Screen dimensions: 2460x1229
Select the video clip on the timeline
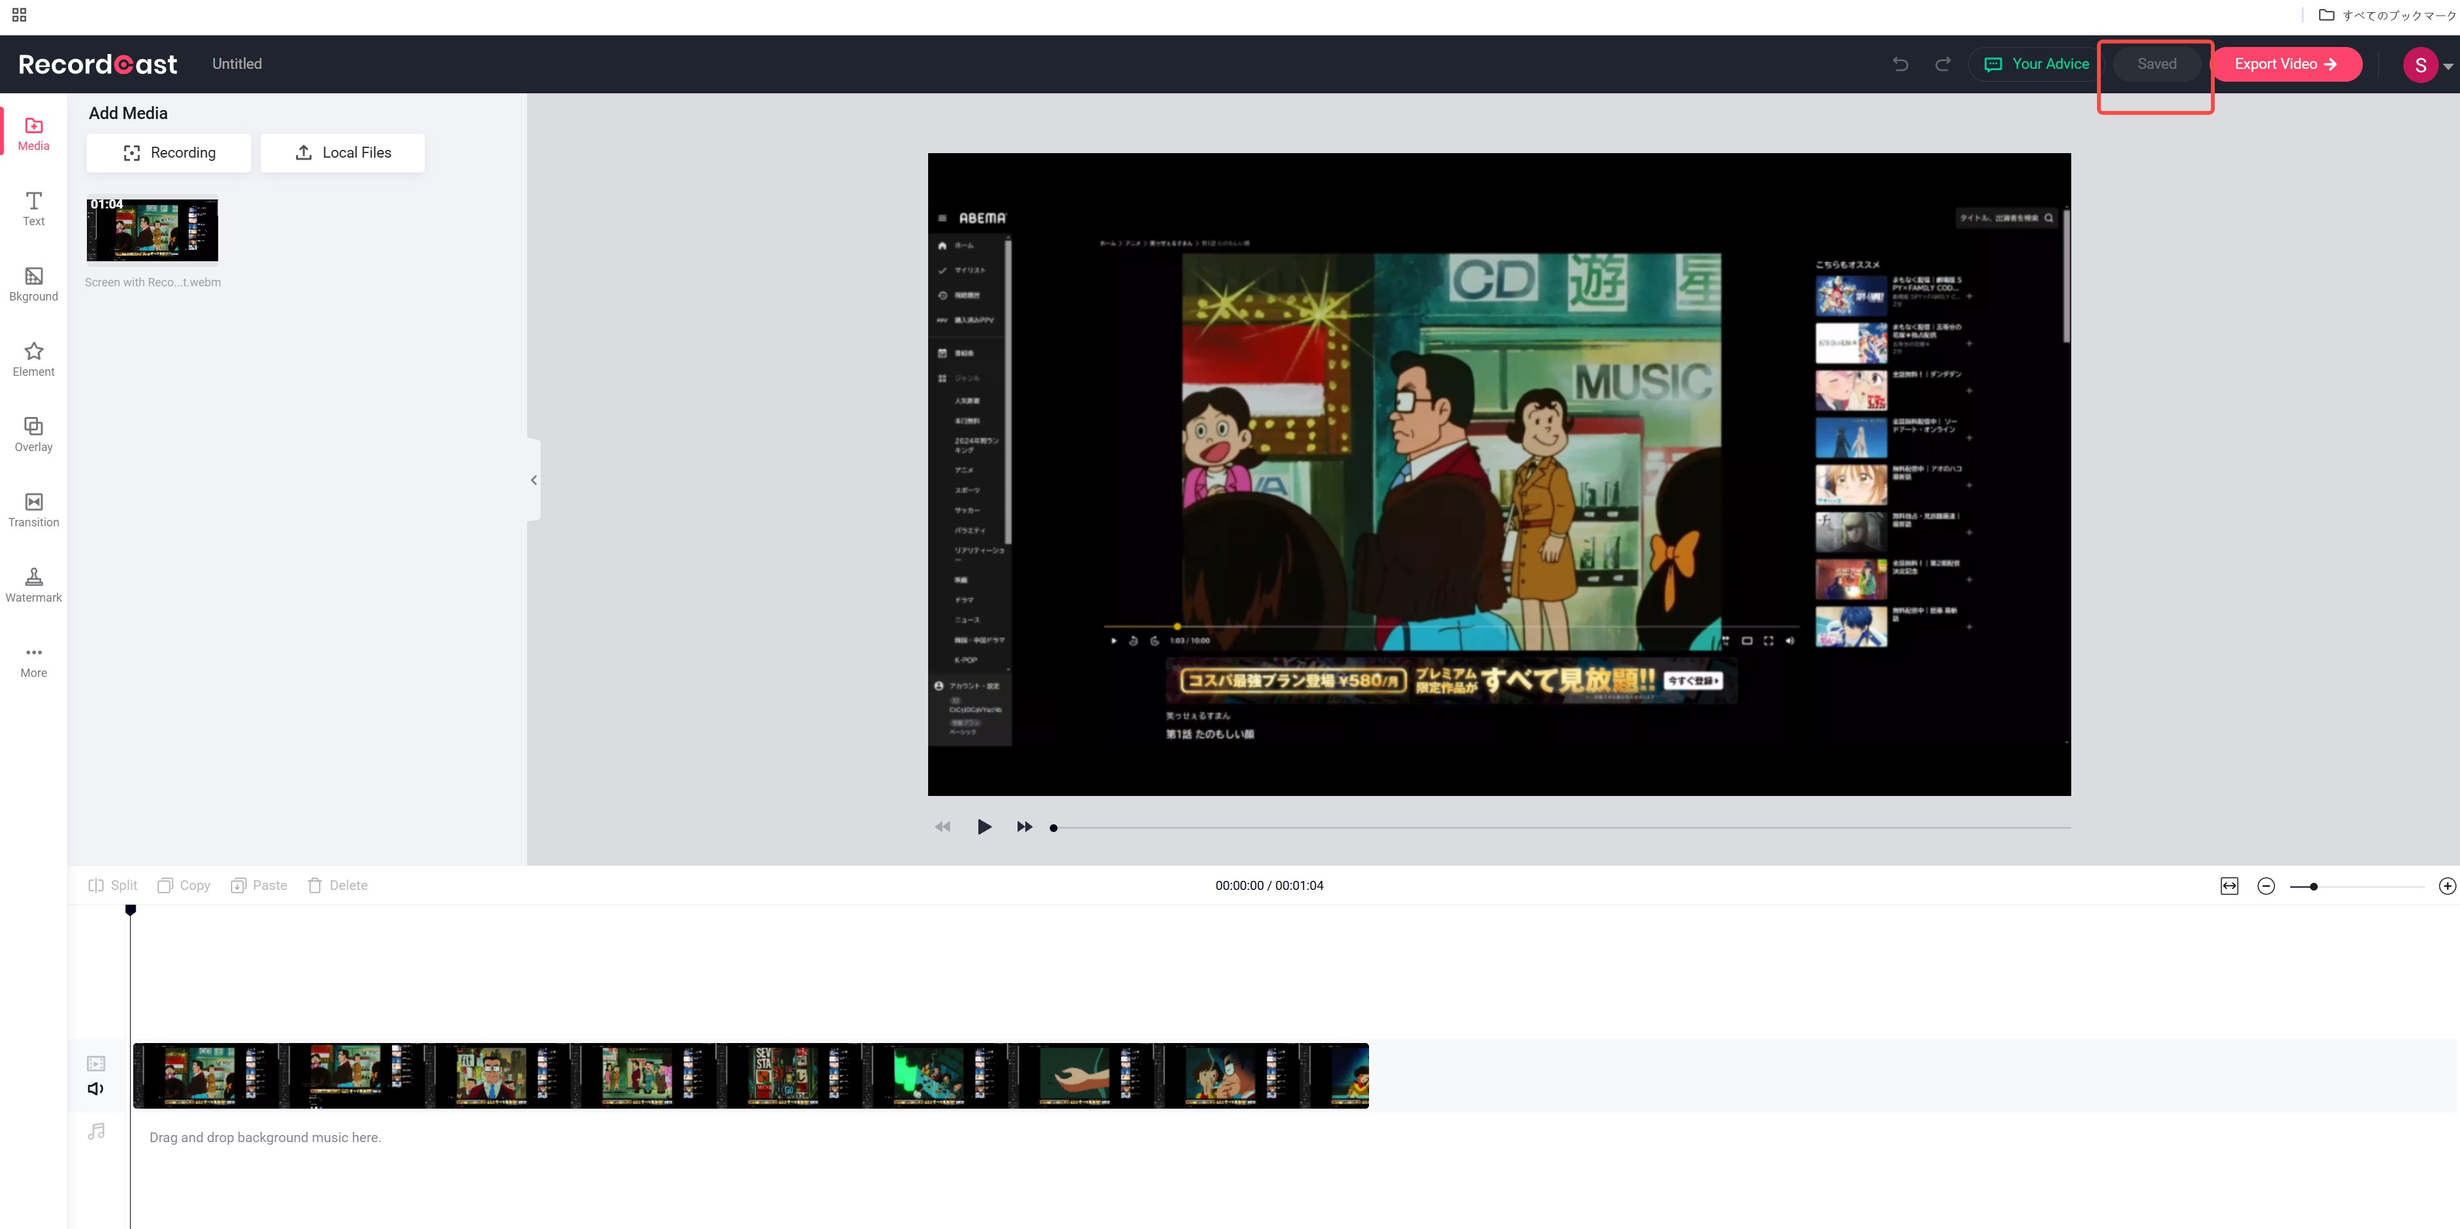point(750,1077)
